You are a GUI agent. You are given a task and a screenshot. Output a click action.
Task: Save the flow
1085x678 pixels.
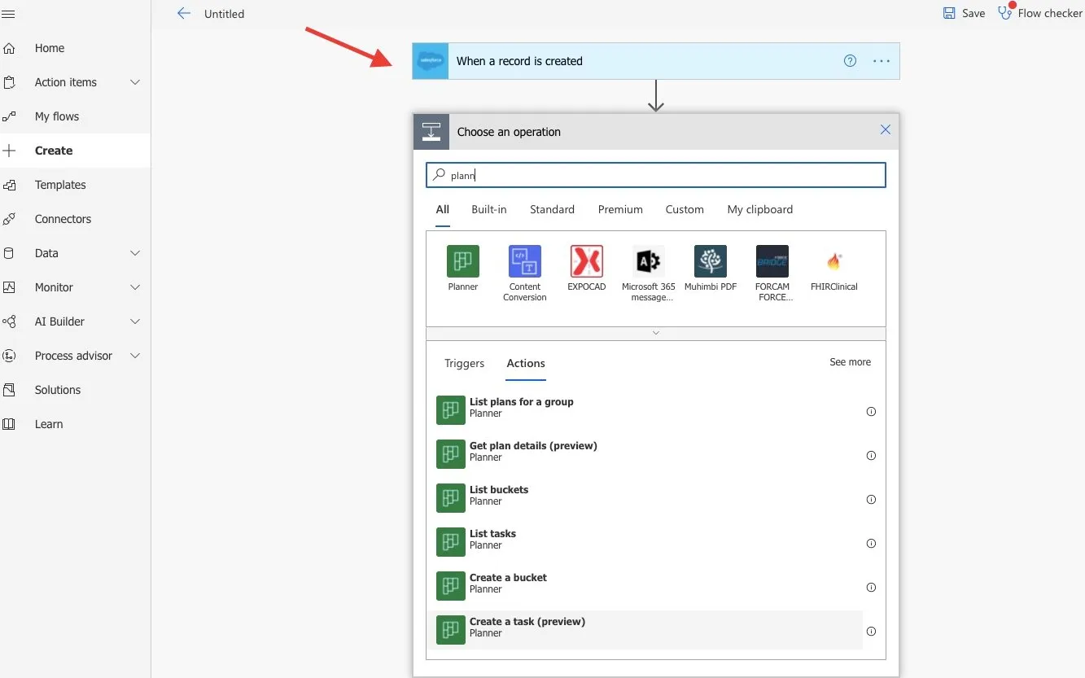[964, 13]
